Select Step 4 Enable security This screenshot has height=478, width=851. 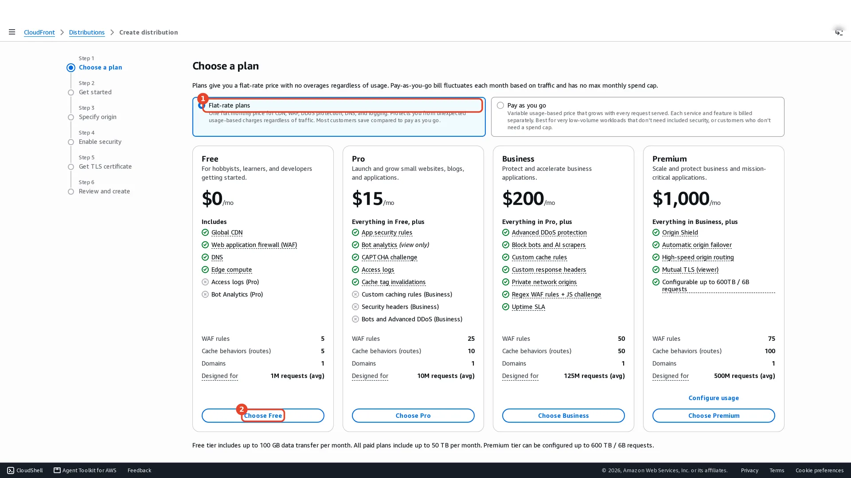coord(100,142)
